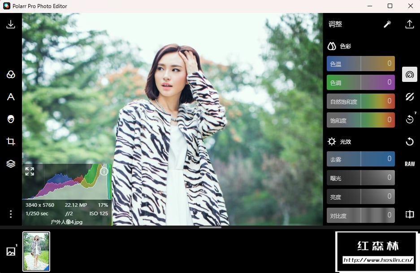Click the auto-enhance magic wand
Screen dimensions: 420x273
pos(387,24)
